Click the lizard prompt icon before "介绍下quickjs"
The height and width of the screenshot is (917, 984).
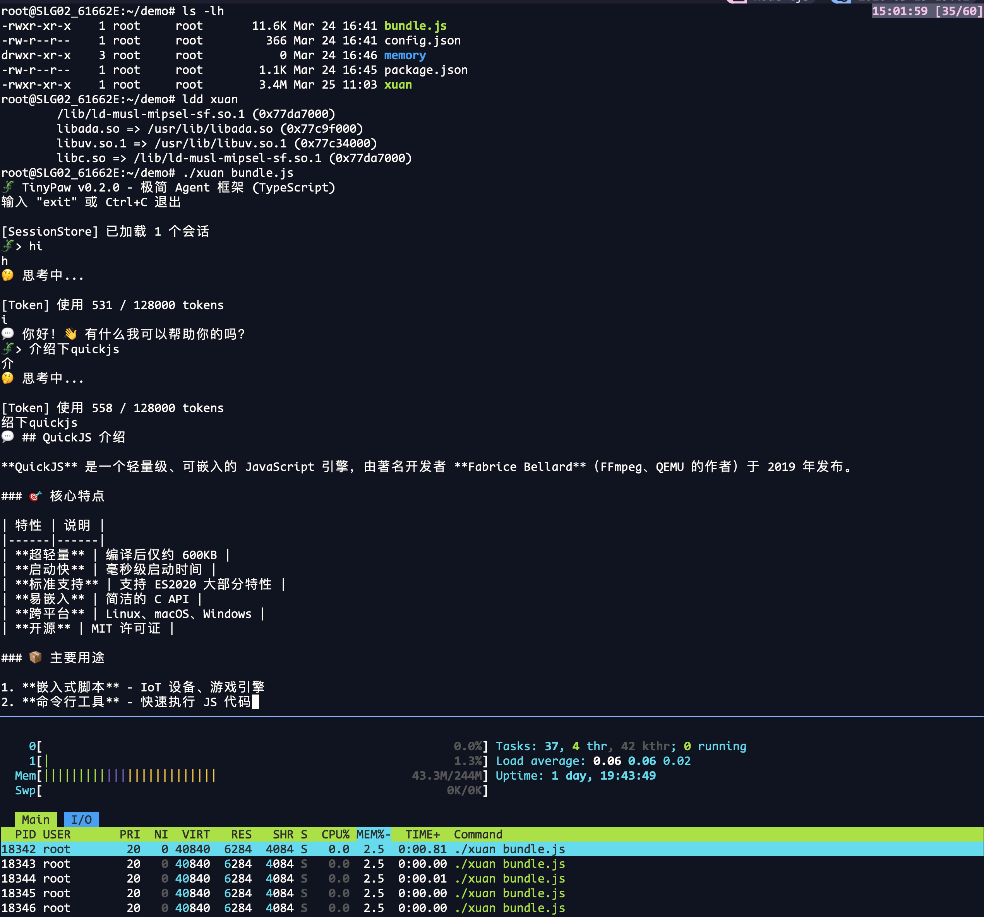tap(8, 349)
